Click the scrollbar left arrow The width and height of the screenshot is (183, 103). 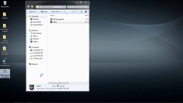(49, 83)
